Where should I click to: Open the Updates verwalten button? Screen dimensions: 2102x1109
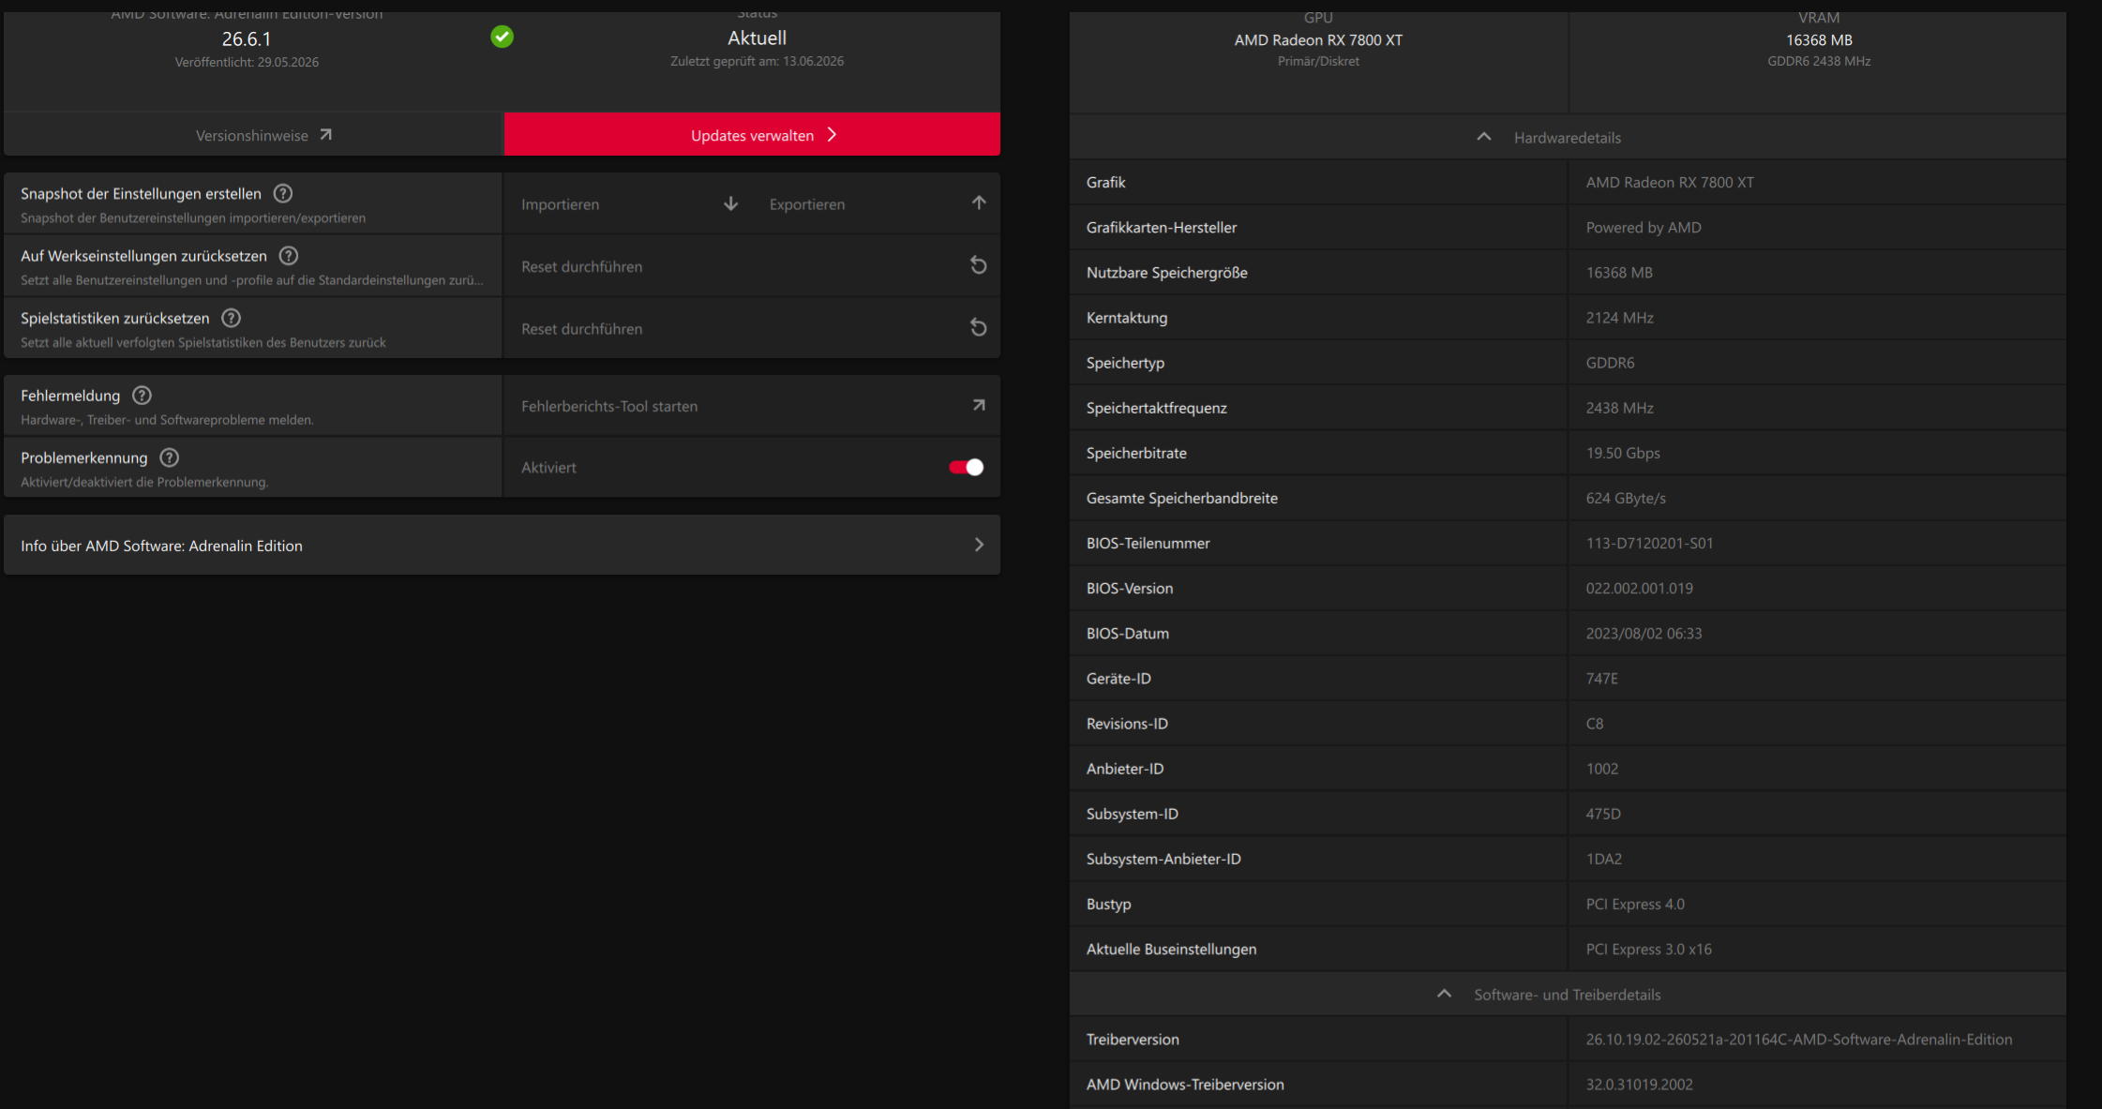click(x=752, y=134)
